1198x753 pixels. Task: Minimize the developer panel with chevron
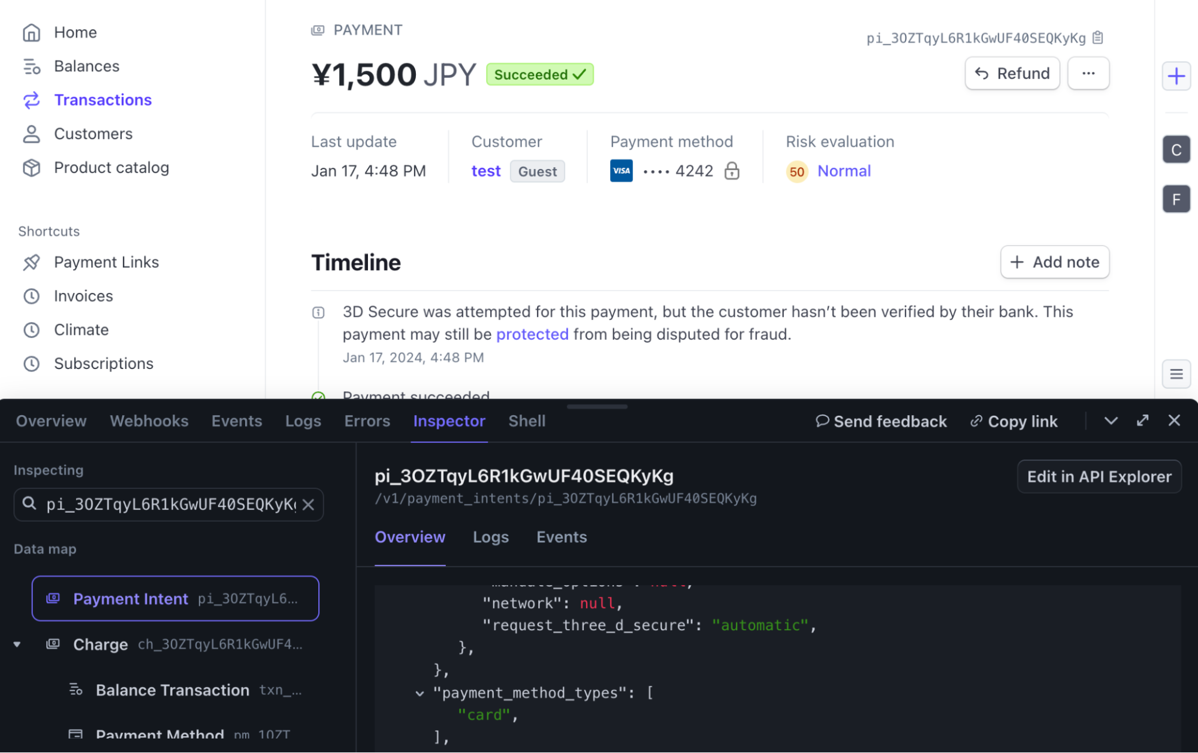click(x=1111, y=421)
